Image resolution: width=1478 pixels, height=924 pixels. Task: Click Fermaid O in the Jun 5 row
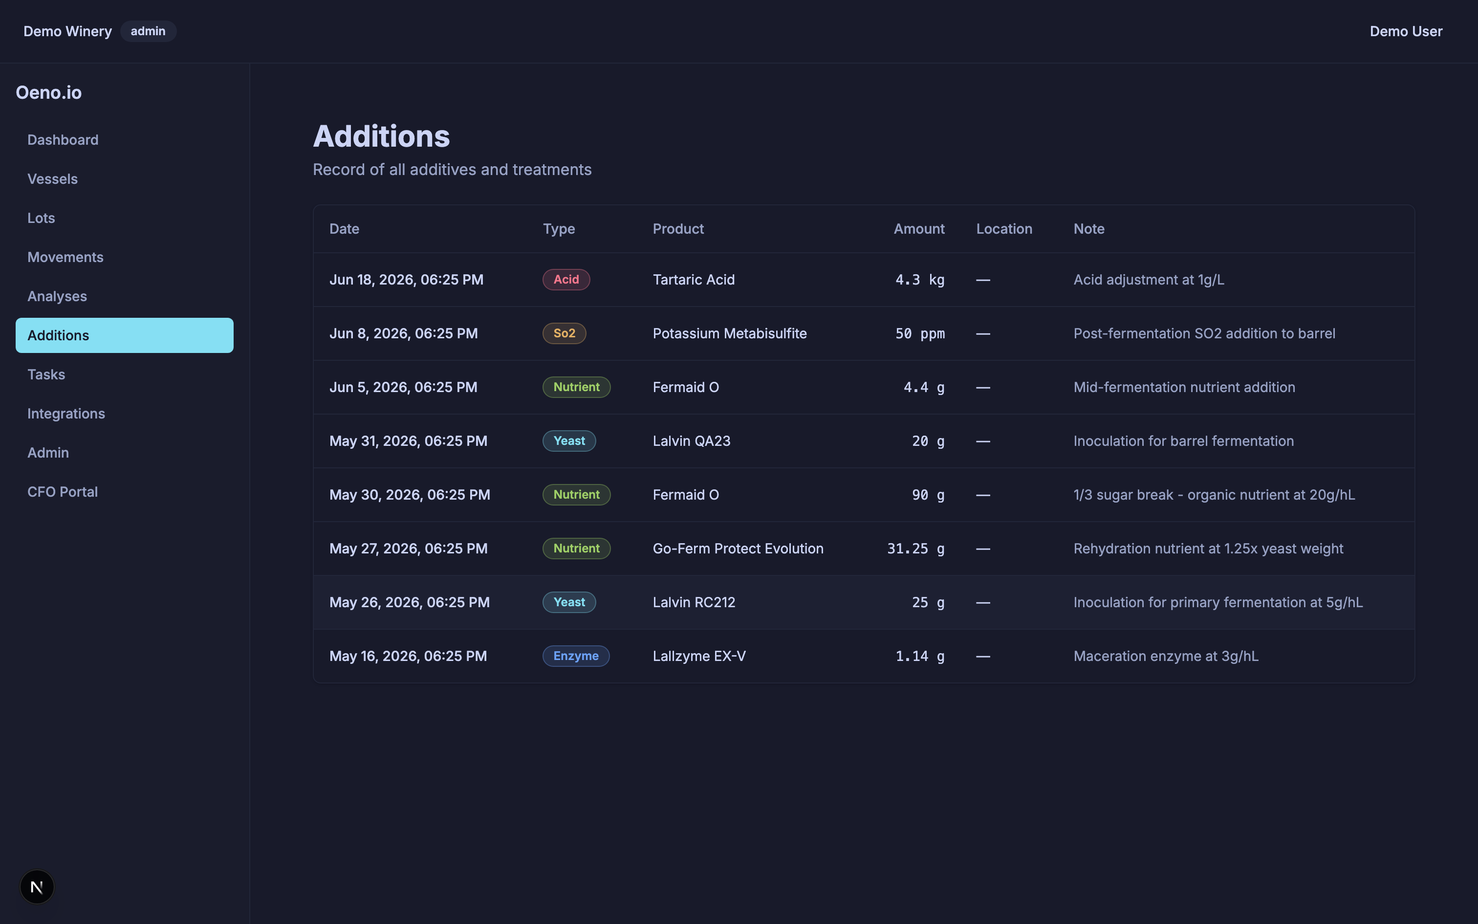point(685,387)
